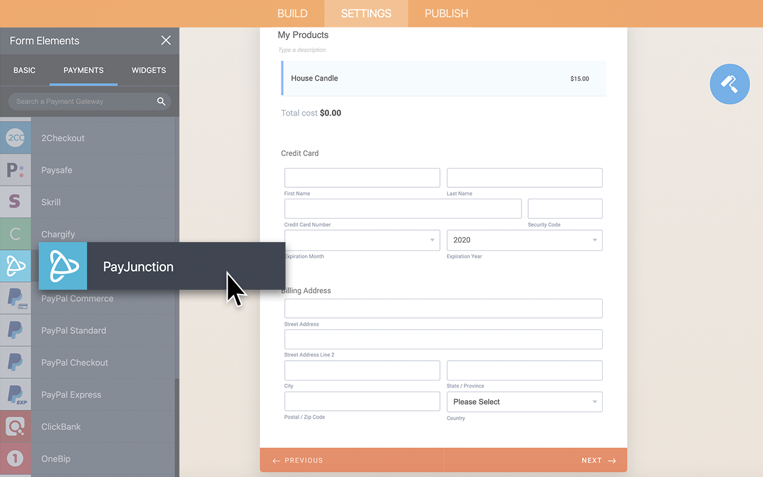Select the 2Checkout payment gateway icon

coord(15,138)
